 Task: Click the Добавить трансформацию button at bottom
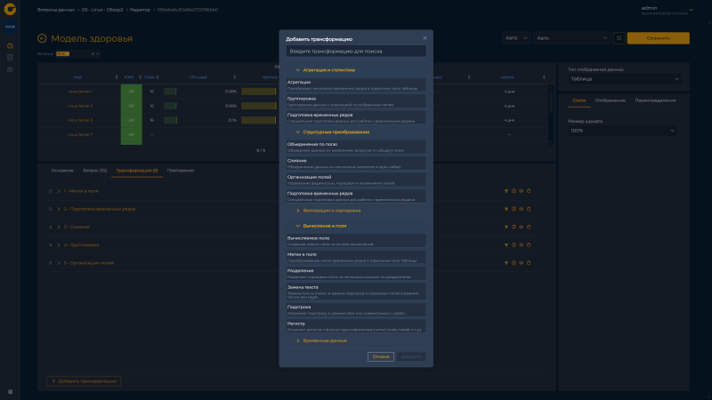[84, 381]
